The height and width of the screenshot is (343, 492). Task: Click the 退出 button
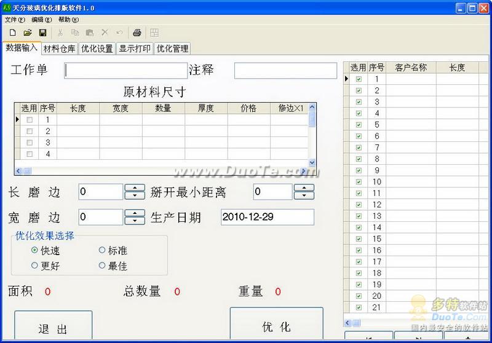54,326
